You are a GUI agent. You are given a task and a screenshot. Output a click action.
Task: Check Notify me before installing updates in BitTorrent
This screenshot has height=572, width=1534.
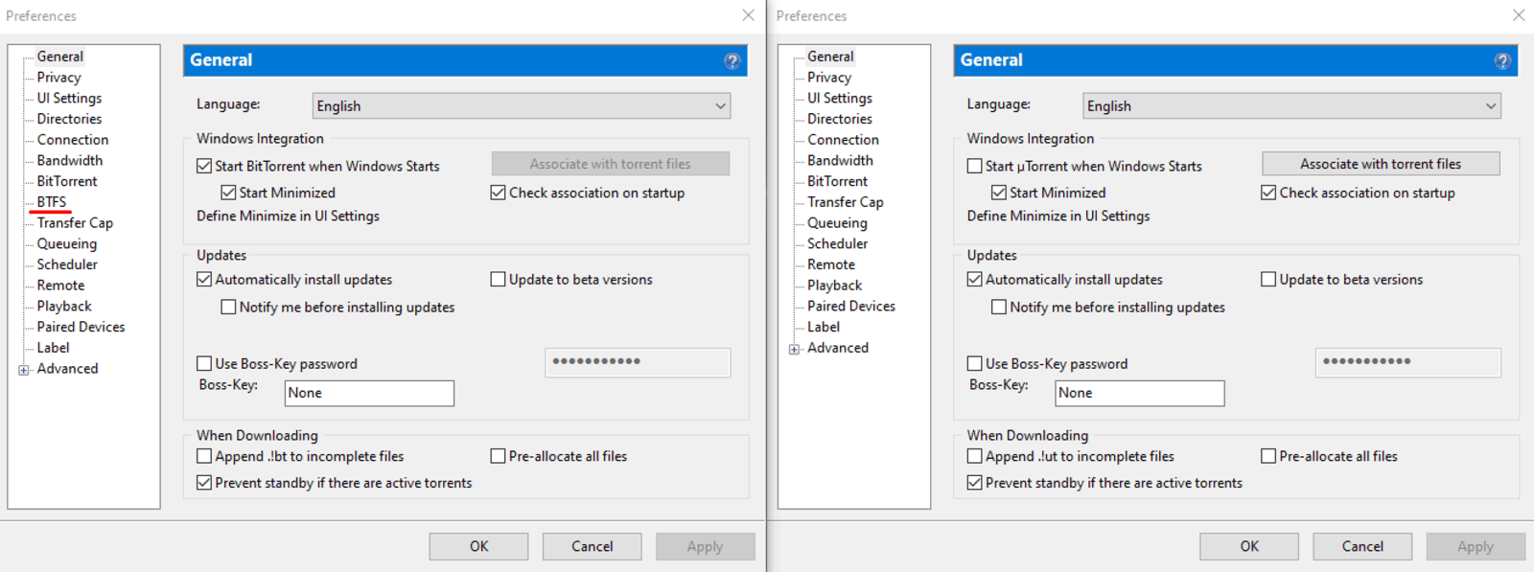pos(228,308)
